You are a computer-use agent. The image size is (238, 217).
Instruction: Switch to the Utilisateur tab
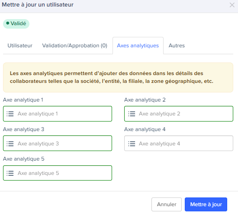click(20, 46)
